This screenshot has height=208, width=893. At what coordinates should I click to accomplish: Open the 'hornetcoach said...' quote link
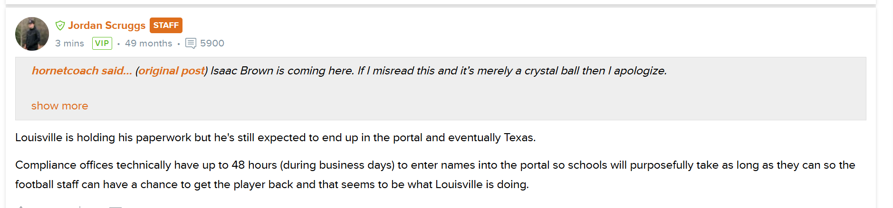(82, 71)
